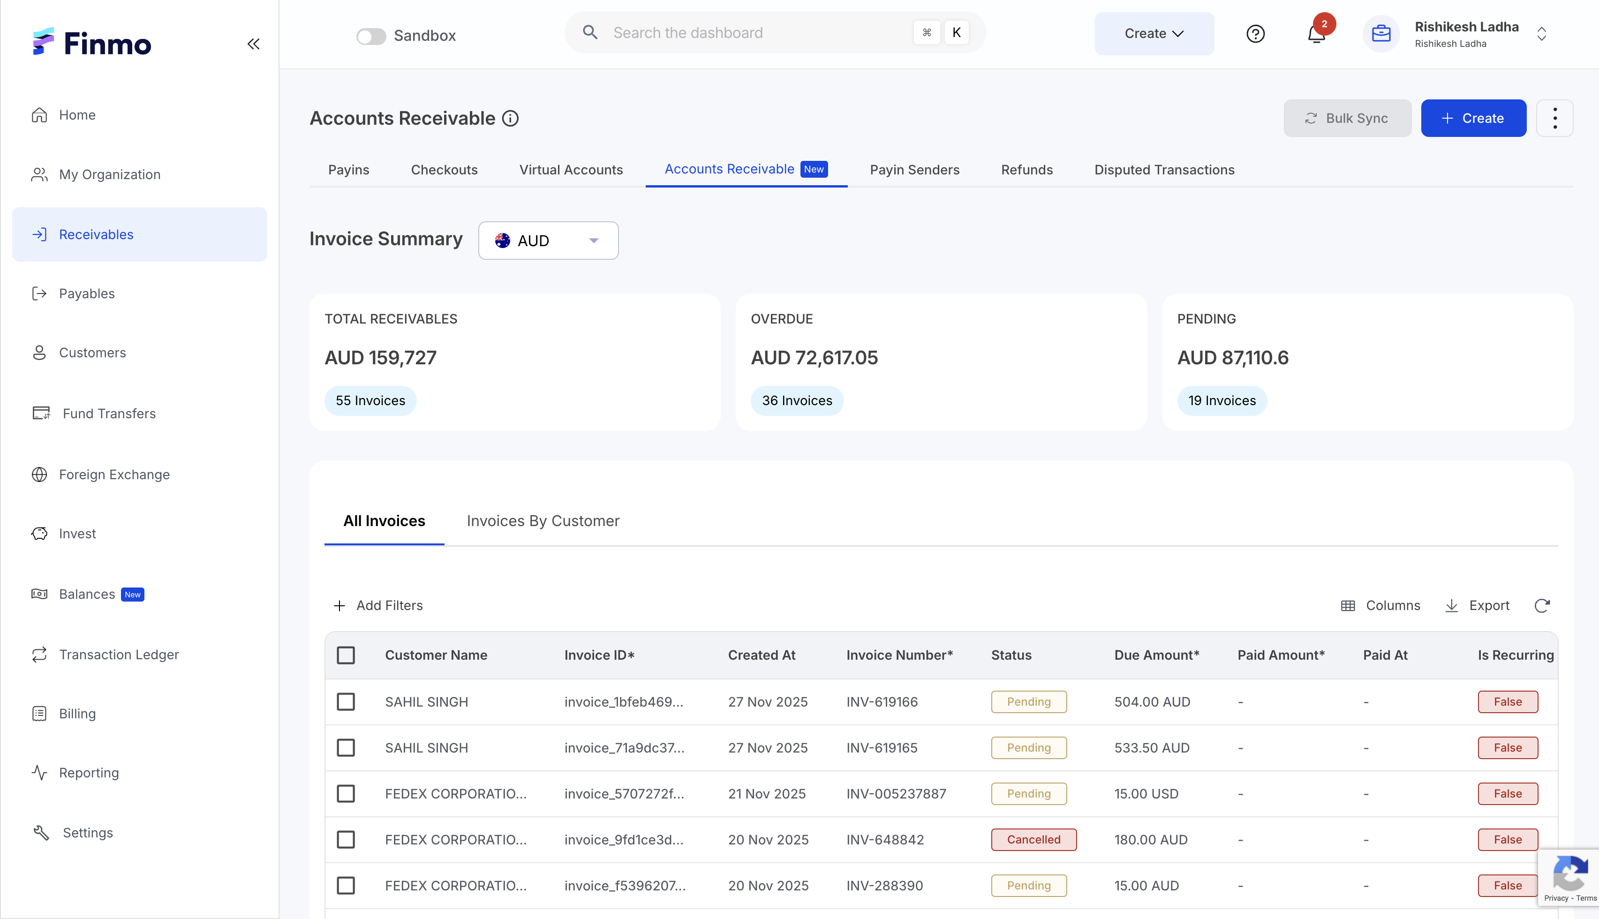Click the info icon beside Accounts Receivable
The height and width of the screenshot is (919, 1599).
click(510, 118)
